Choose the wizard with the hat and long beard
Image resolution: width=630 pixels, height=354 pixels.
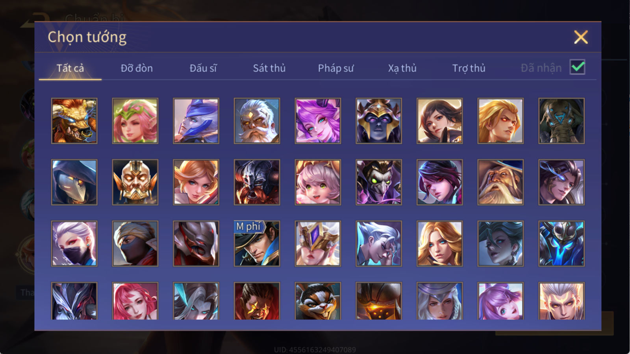pos(500,182)
